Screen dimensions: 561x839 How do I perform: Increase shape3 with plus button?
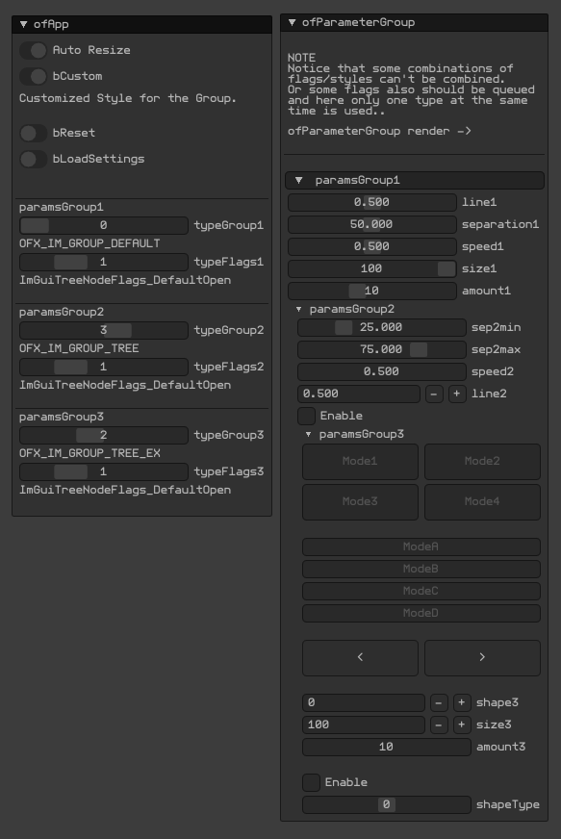click(x=462, y=702)
